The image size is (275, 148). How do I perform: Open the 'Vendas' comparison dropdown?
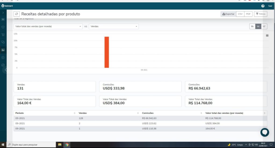point(114,26)
